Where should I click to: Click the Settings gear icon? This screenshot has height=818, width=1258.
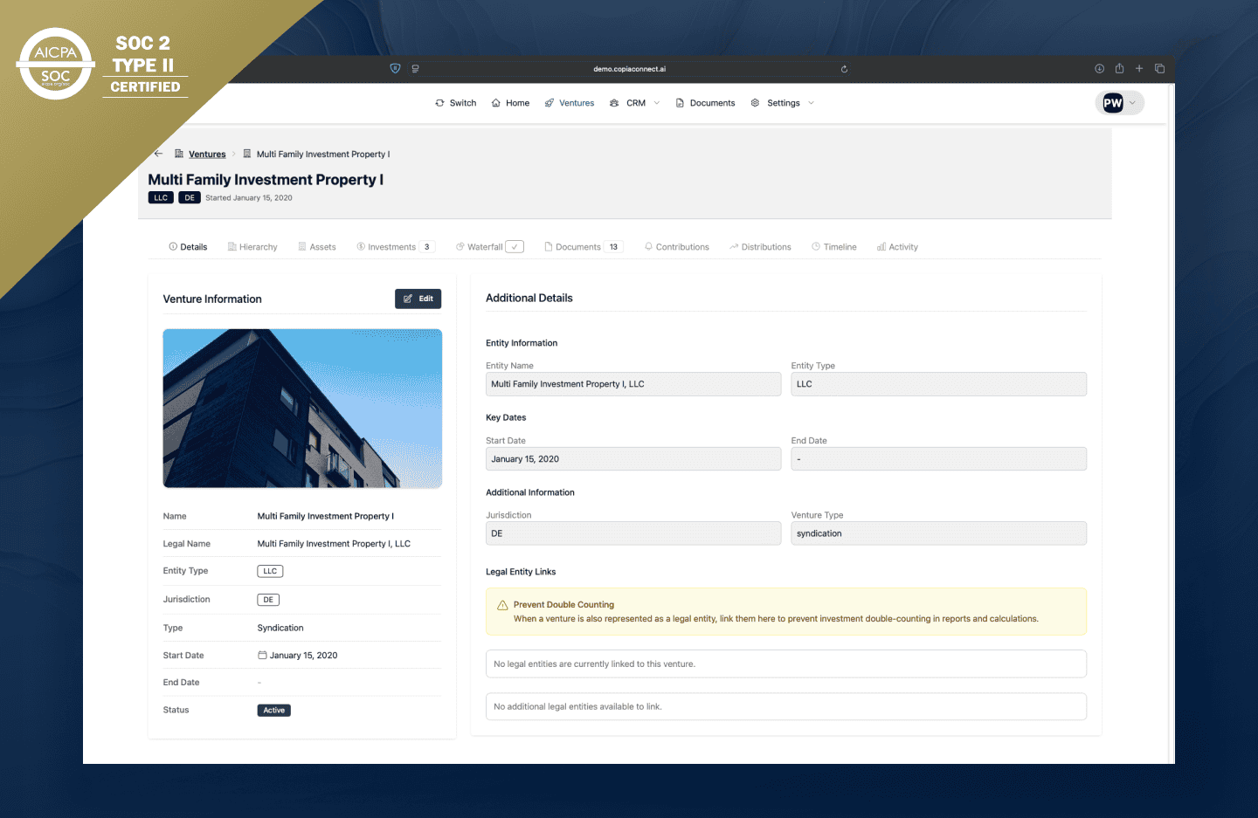click(755, 102)
